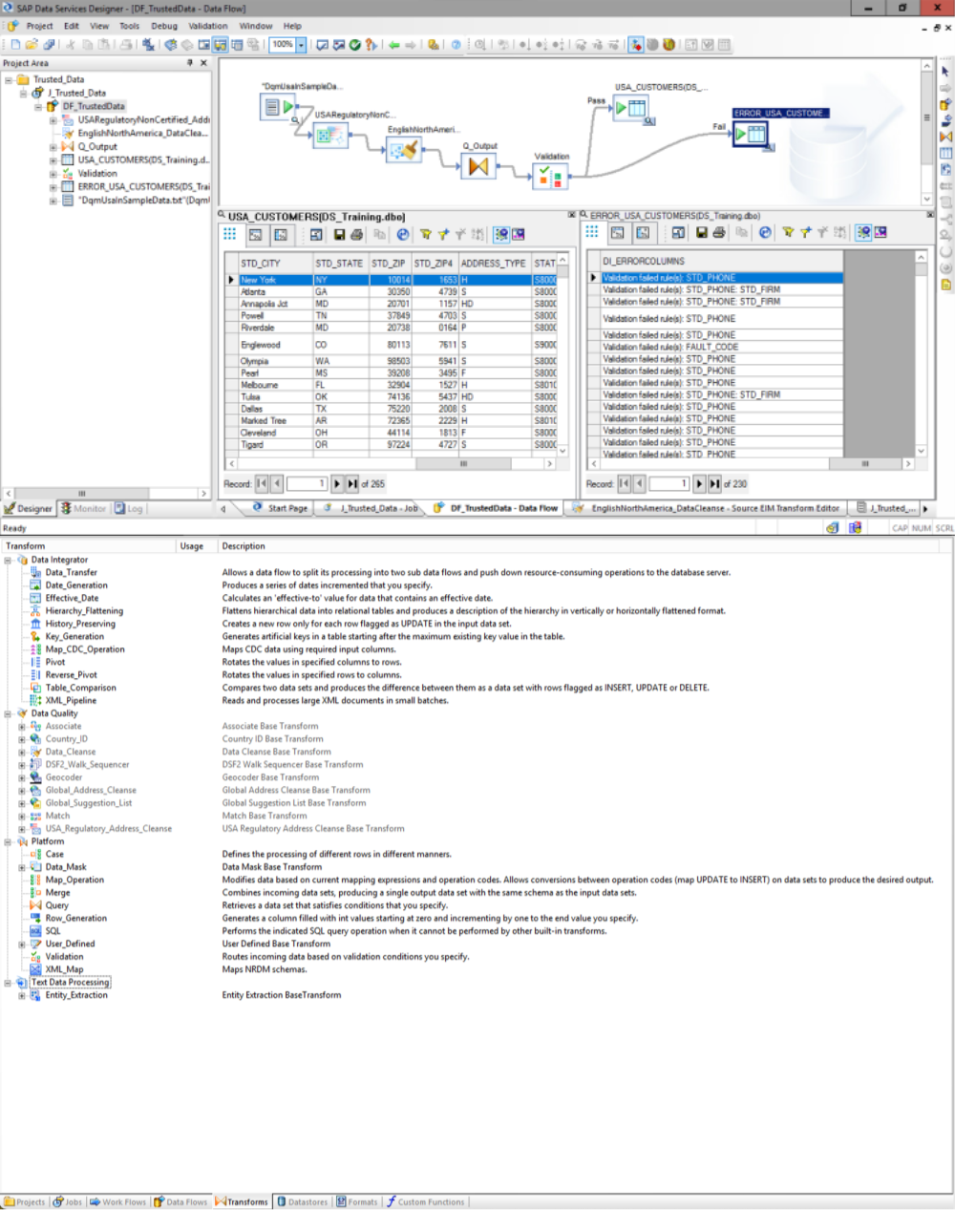The height and width of the screenshot is (1210, 955).
Task: Click the filter funnel icon in USA_CUSTOMERS view toolbar
Action: pos(426,234)
